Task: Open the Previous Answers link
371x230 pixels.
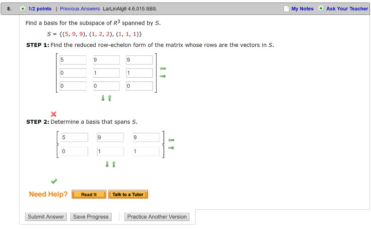Action: click(80, 9)
